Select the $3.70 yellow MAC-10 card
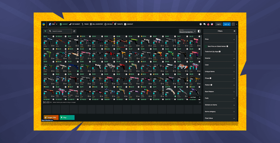 point(122,54)
